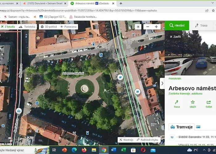Open the panorama photo thumbnail
216x154 pixels.
point(190,55)
